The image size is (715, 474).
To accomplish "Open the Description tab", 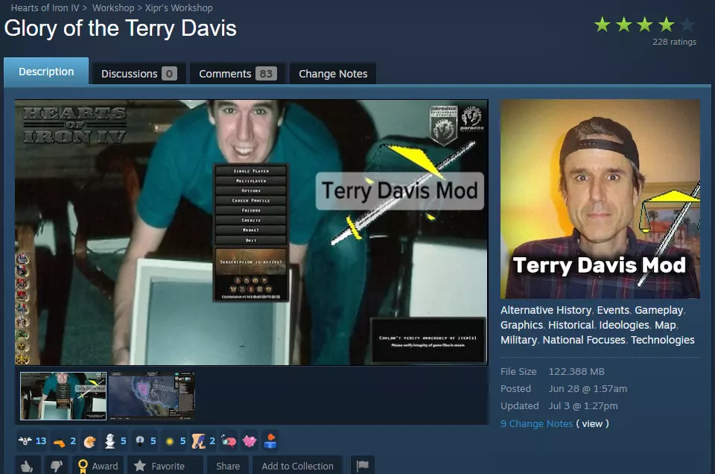I will tap(46, 72).
